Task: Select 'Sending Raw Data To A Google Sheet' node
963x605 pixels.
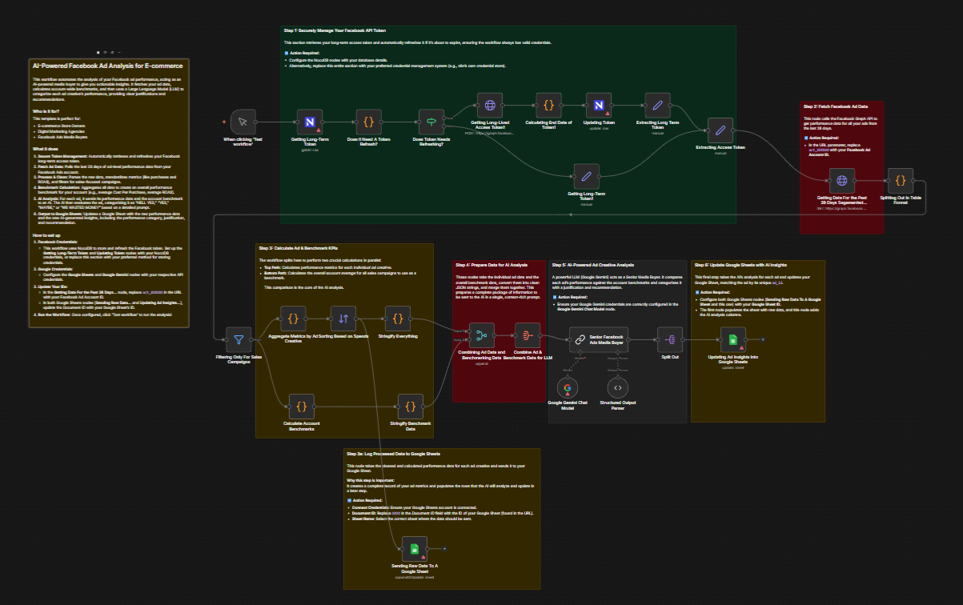Action: [x=414, y=549]
